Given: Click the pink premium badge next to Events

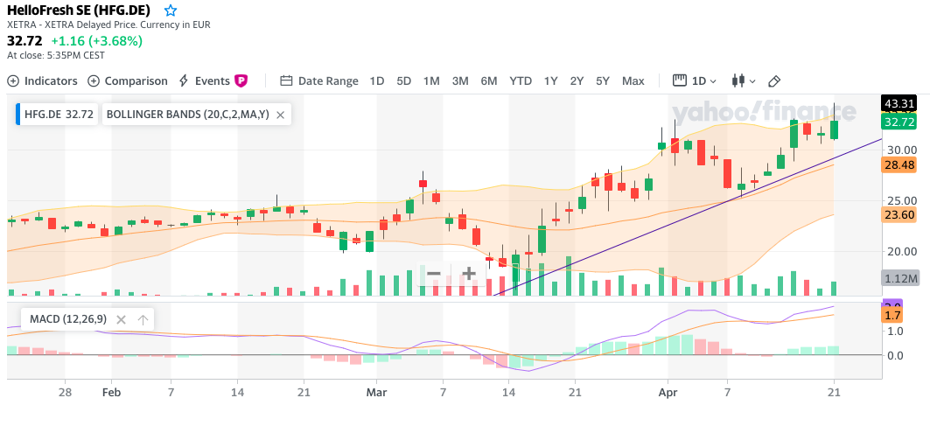Looking at the screenshot, I should (241, 81).
